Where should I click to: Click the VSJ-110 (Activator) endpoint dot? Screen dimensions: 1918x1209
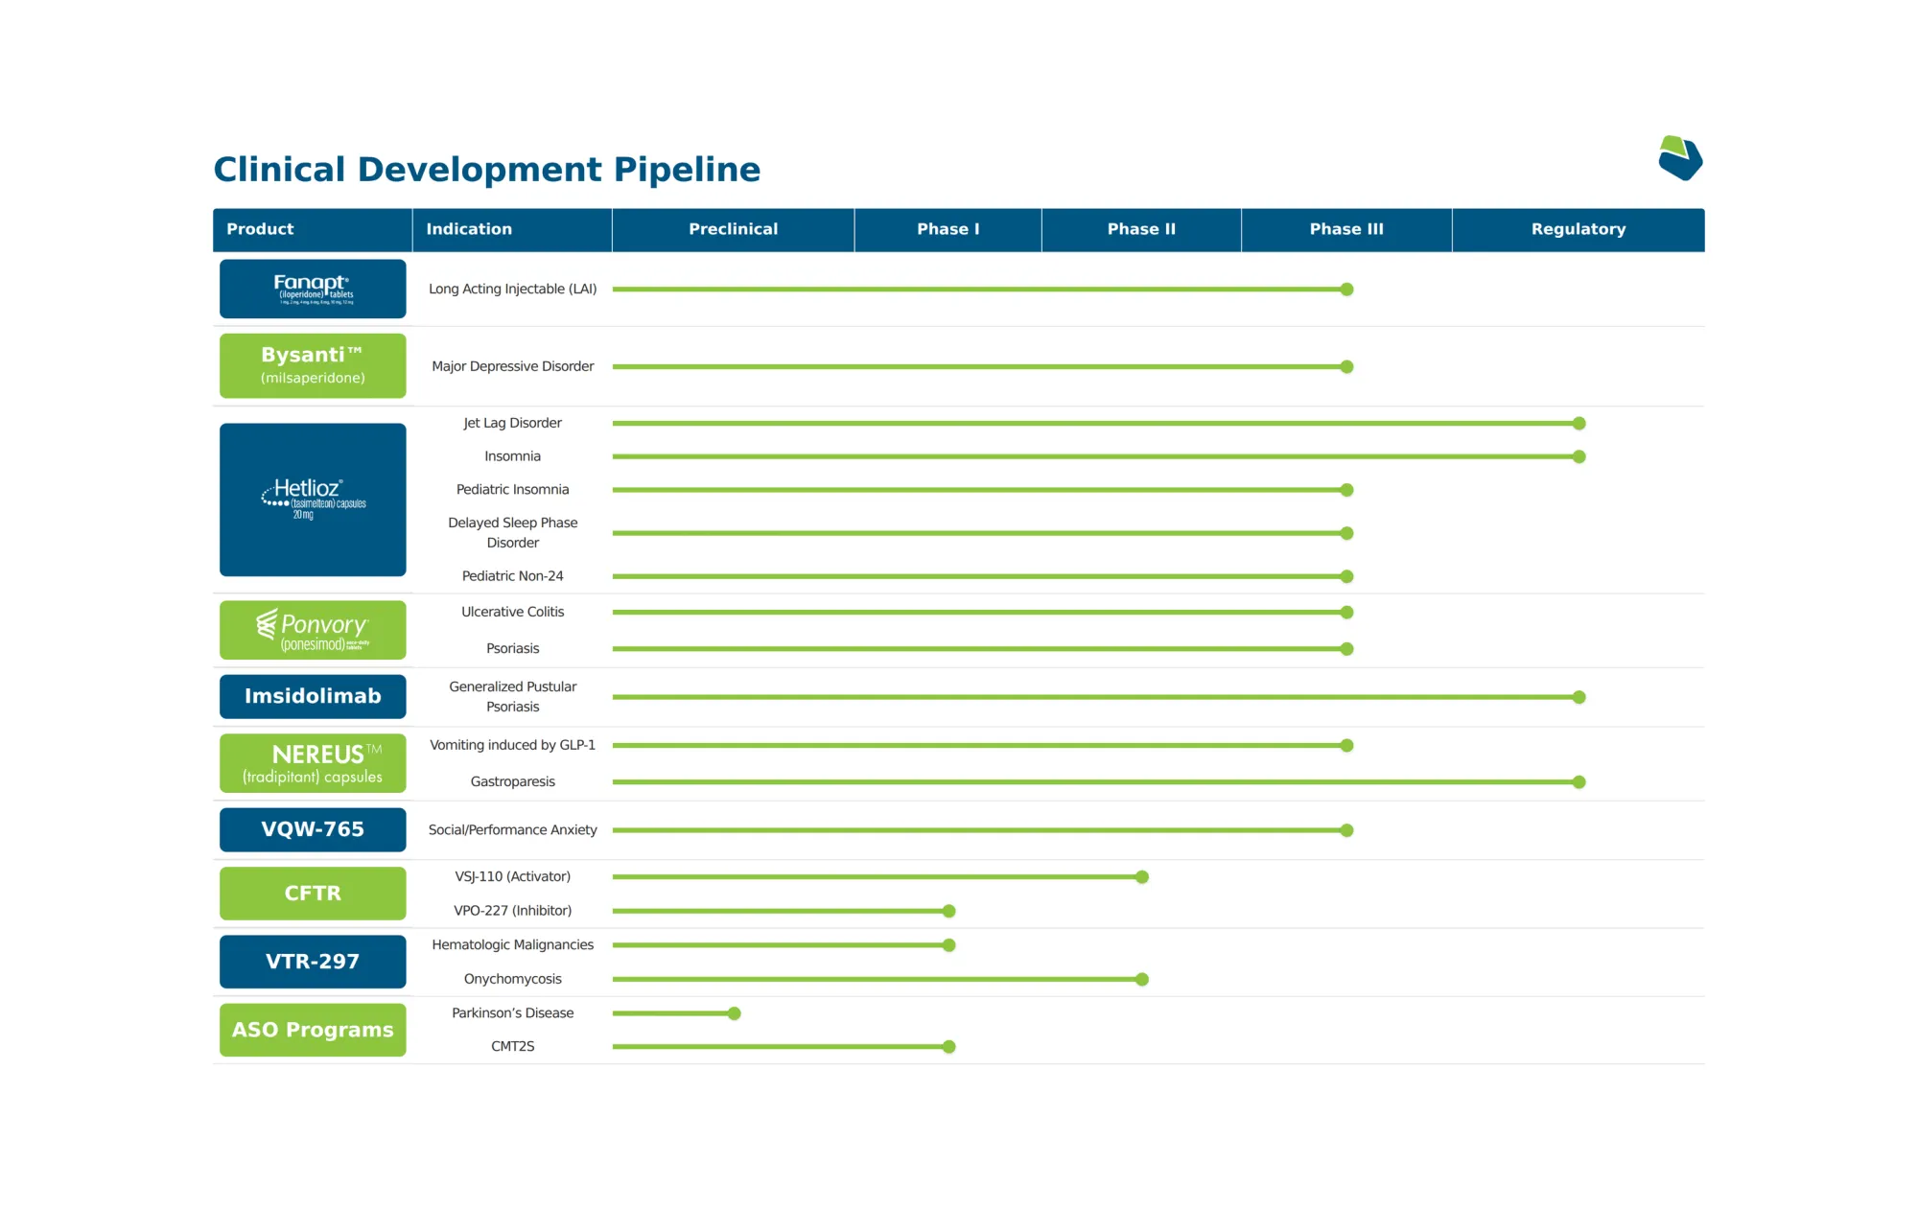coord(1141,877)
